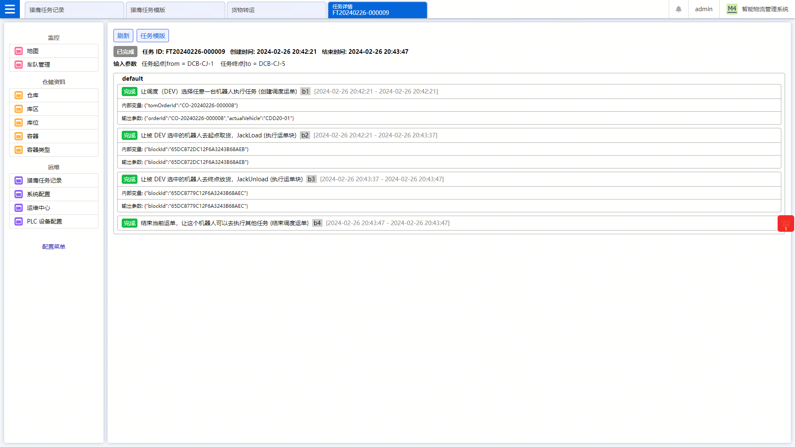Click 完成 badge on the JackLoad row
Viewport: 795px width, 447px height.
point(130,135)
